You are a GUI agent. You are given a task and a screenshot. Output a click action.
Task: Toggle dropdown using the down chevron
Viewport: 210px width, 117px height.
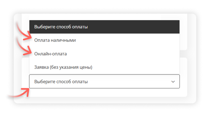173,82
